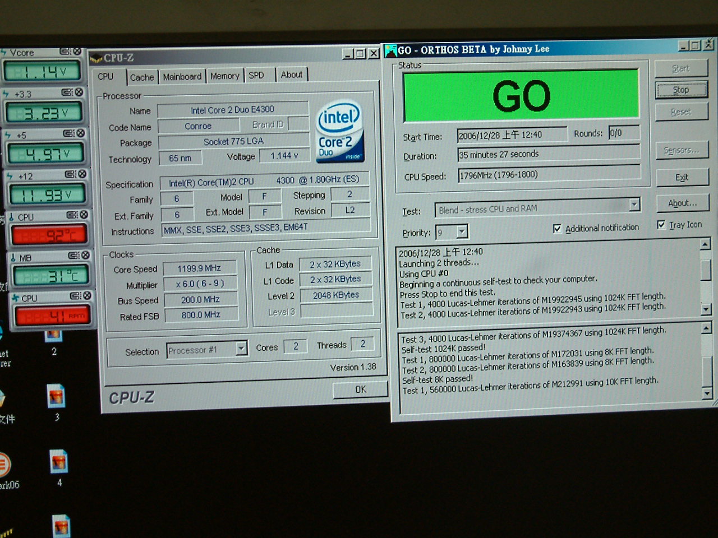This screenshot has height=538, width=718.
Task: Open the Sensors... button in Orthos
Action: [682, 150]
